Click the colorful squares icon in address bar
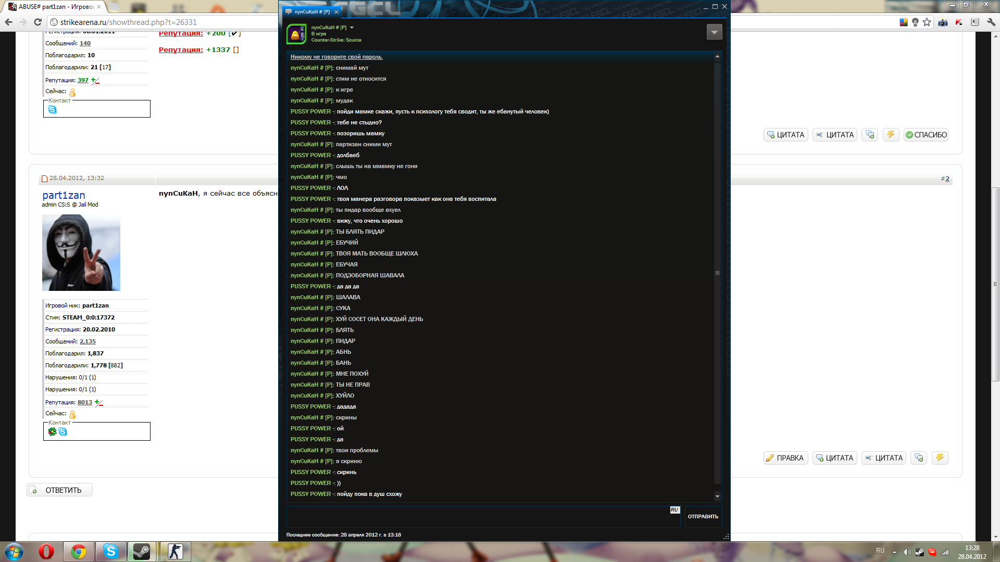 point(904,22)
